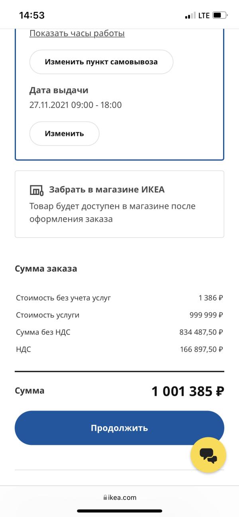239x517 pixels.
Task: Continue checkout with Продолжить button
Action: 119,428
